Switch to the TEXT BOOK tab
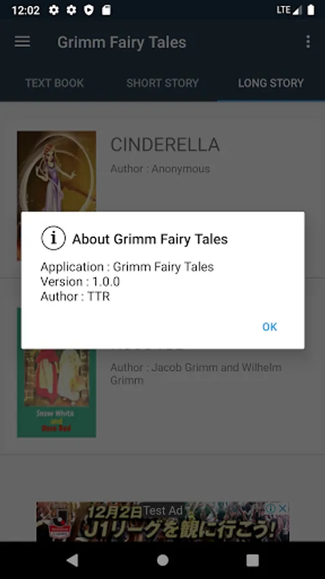The height and width of the screenshot is (579, 325). click(x=55, y=83)
